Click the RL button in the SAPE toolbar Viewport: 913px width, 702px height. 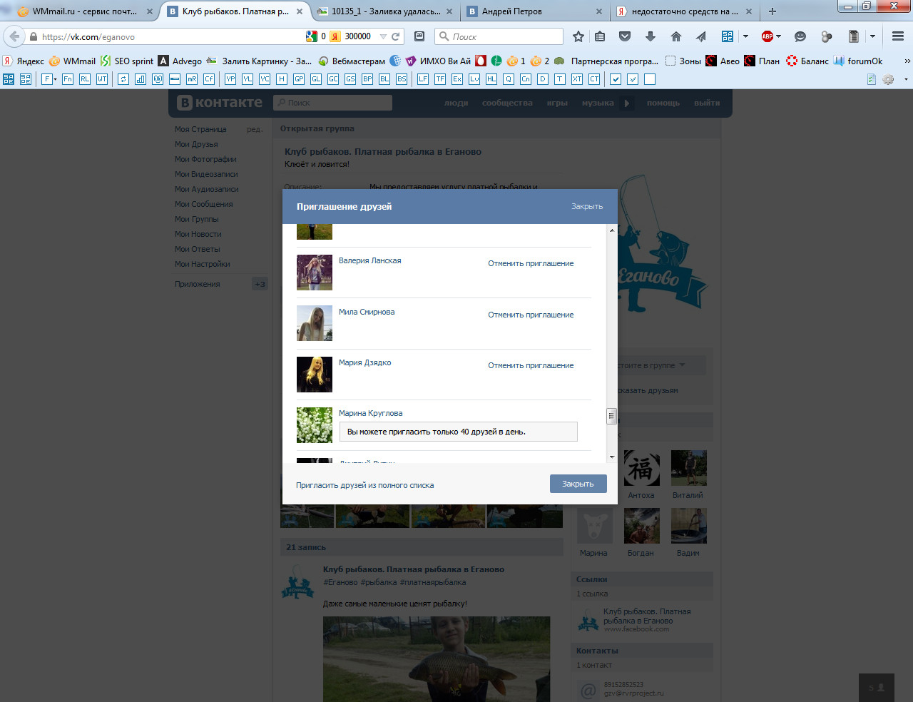pos(85,79)
